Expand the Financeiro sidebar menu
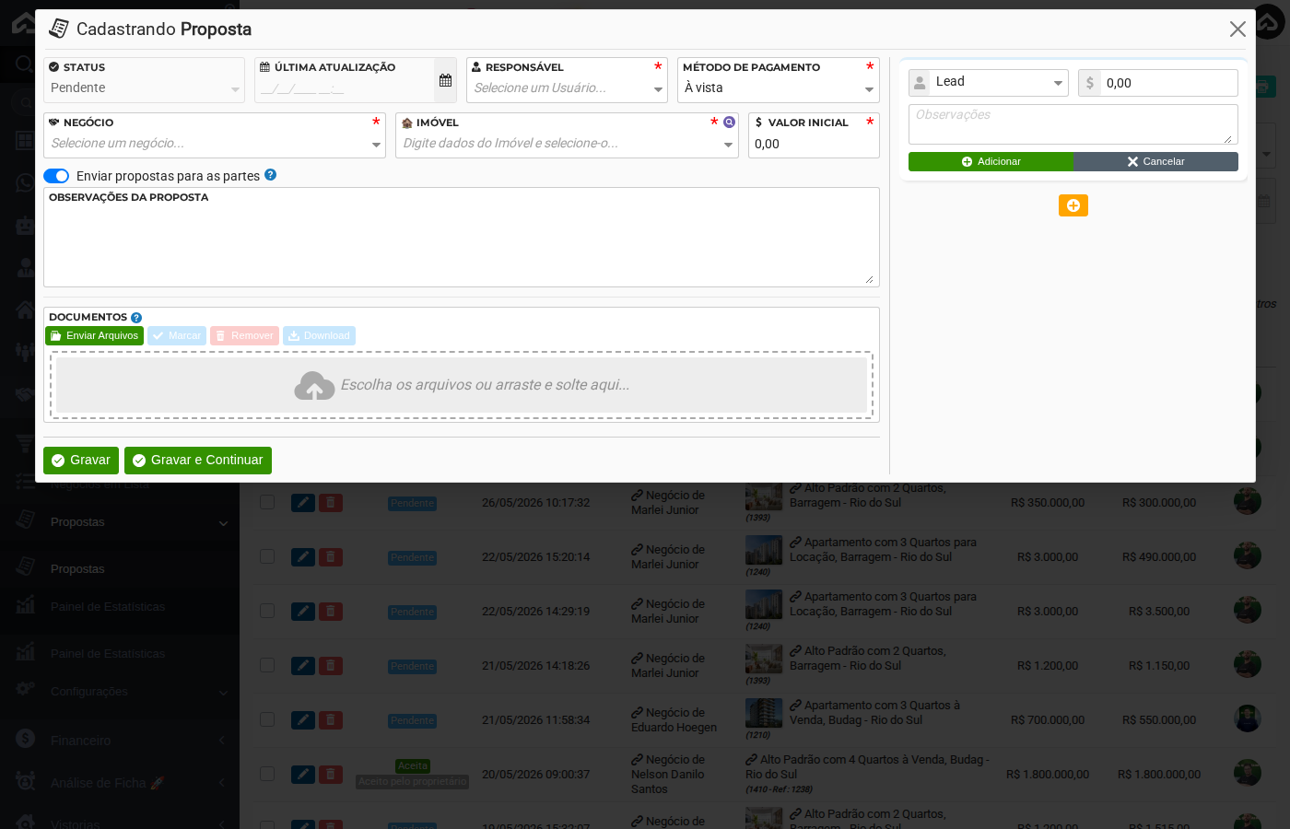Screen dimensions: 1290x829 coord(119,741)
